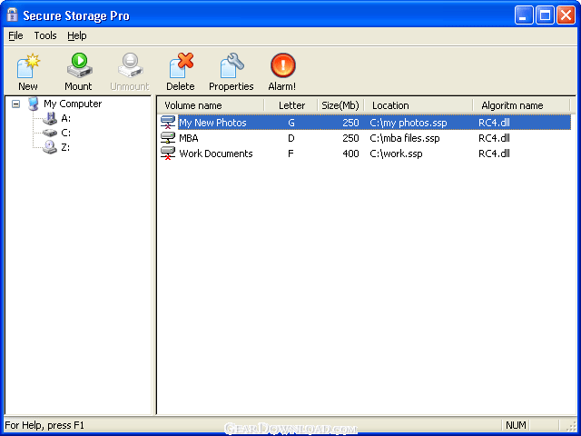Select the floppy drive A: icon

[50, 118]
